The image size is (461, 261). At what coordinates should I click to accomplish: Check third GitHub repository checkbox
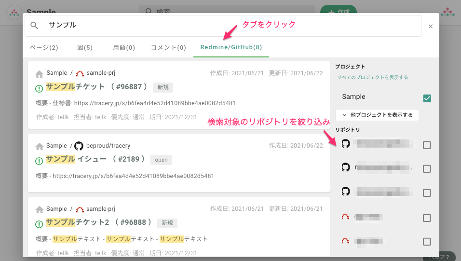(x=427, y=192)
